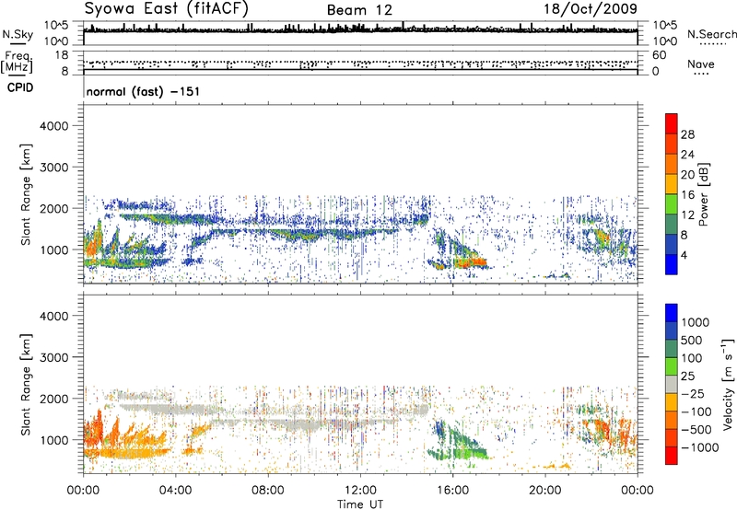Click the 'Velocity [m s⁻¹]' colorbar label
The height and width of the screenshot is (510, 737).
[x=728, y=384]
